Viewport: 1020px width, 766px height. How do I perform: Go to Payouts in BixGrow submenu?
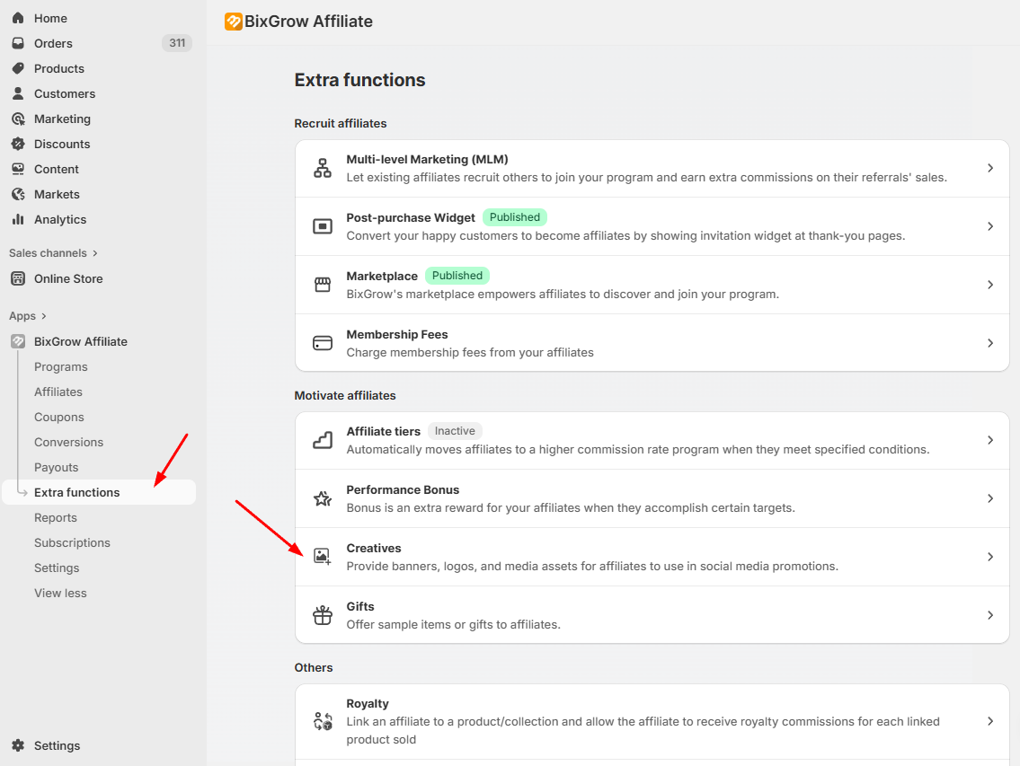56,467
